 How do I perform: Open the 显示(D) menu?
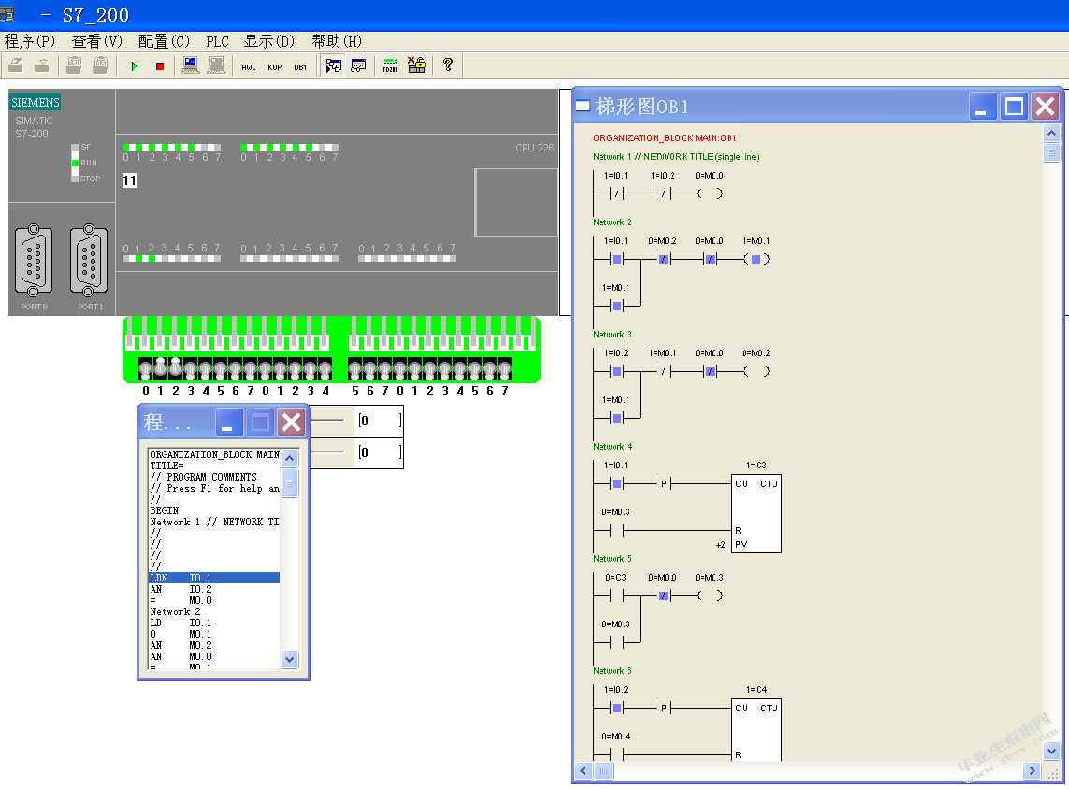tap(269, 41)
